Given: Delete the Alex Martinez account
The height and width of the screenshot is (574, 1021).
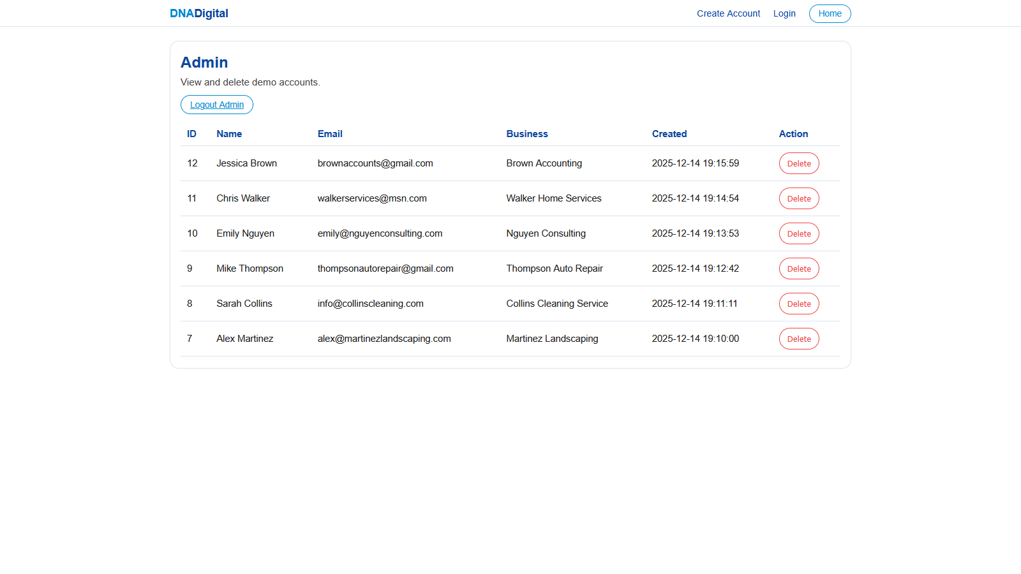Looking at the screenshot, I should [x=798, y=339].
